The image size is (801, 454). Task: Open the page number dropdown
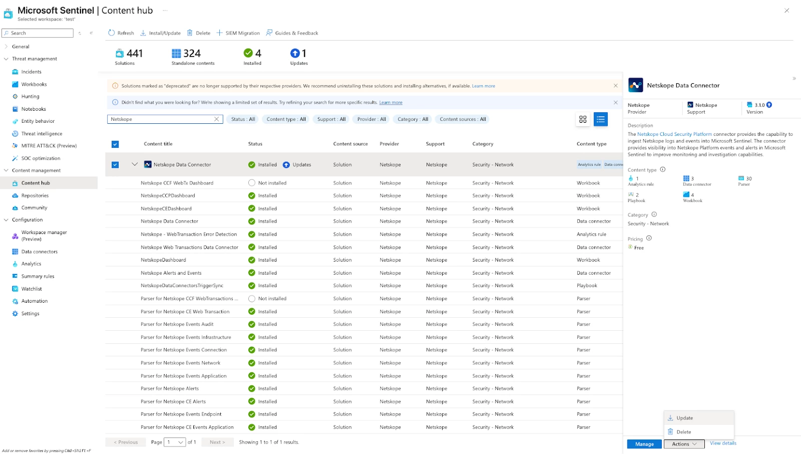click(175, 442)
